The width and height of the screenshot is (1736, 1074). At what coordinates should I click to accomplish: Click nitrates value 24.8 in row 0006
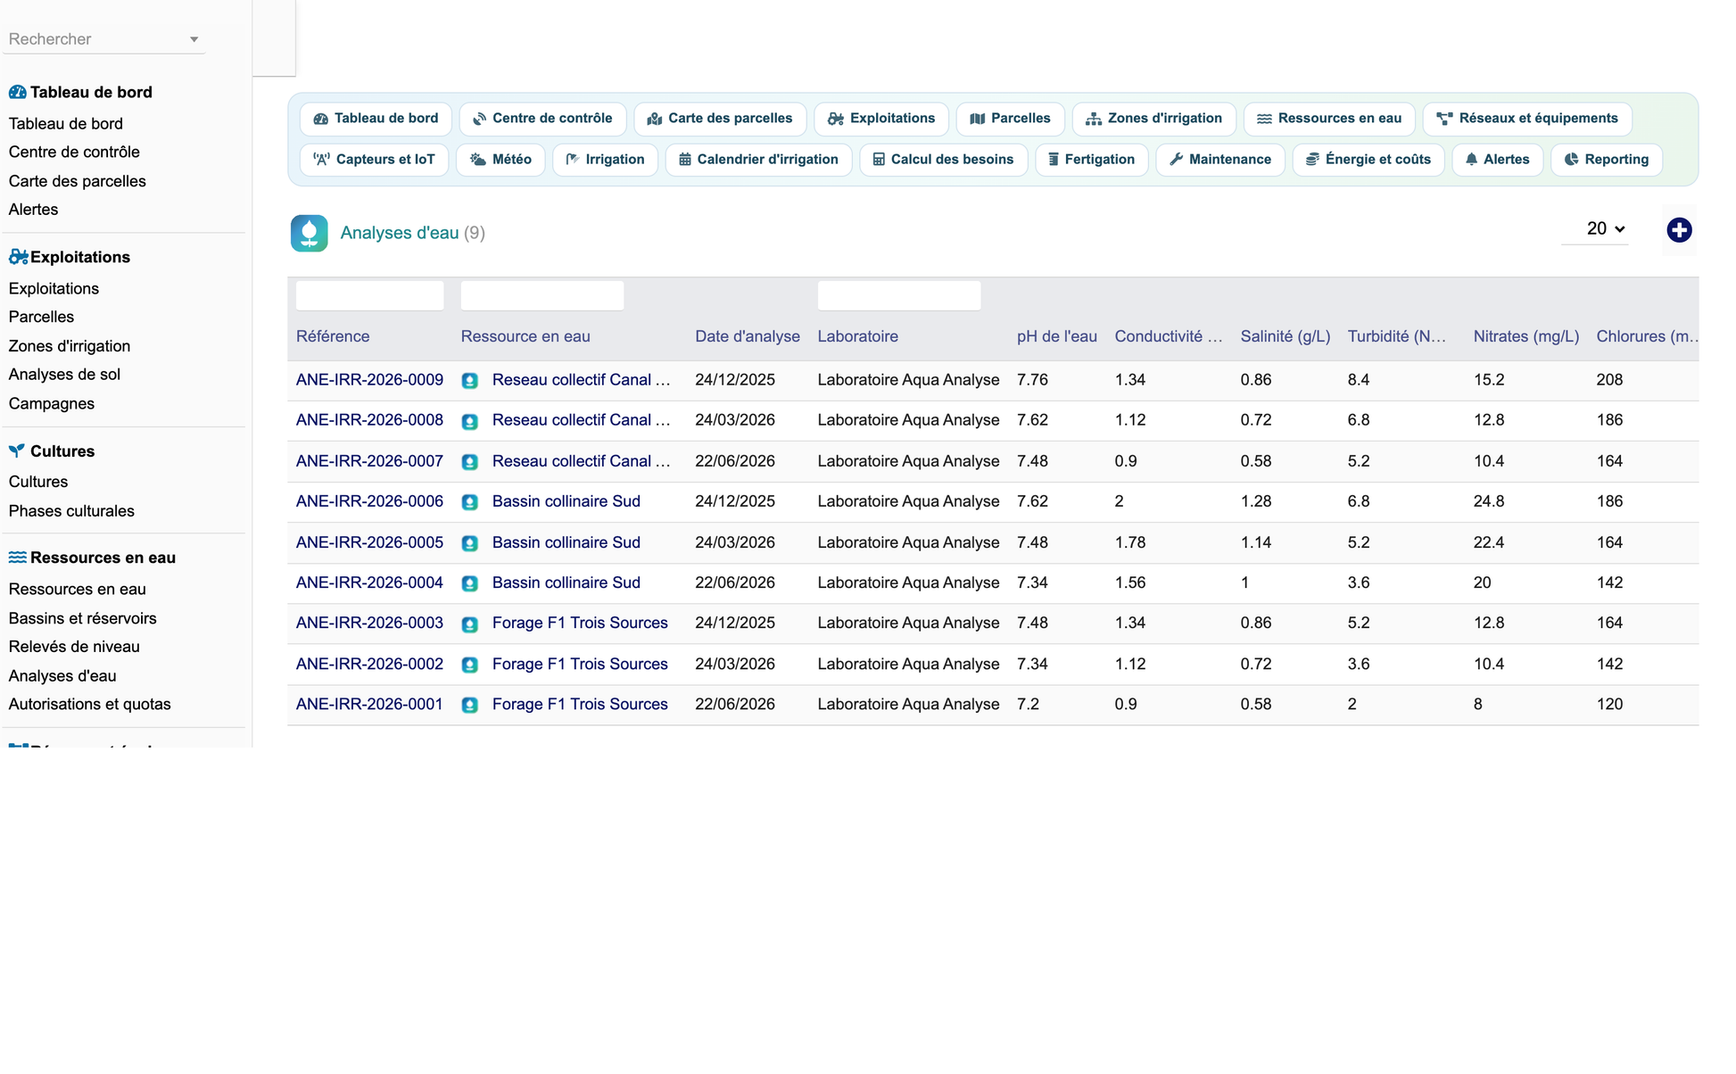click(x=1489, y=501)
